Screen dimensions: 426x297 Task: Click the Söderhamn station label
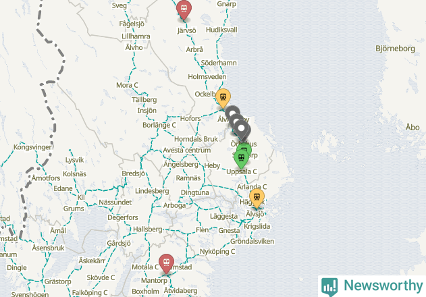(x=219, y=63)
